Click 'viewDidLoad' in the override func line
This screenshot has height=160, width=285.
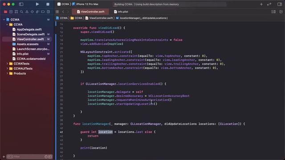pyautogui.click(x=108, y=28)
